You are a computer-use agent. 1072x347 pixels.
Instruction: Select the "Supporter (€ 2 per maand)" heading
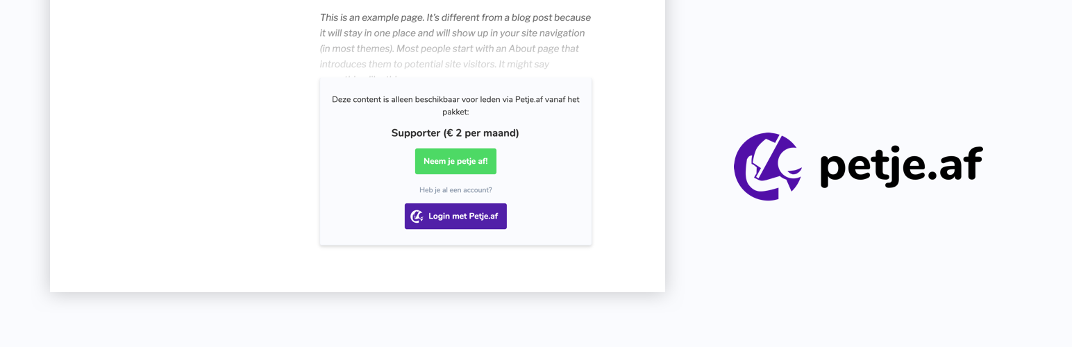point(455,133)
